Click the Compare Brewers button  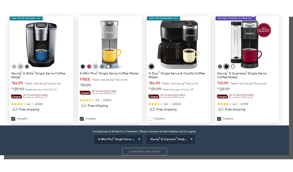(144, 152)
